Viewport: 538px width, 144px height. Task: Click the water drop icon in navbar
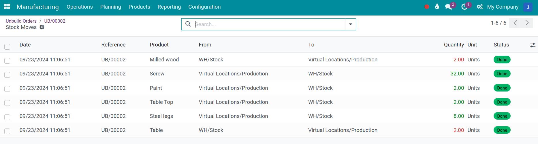coord(437,7)
